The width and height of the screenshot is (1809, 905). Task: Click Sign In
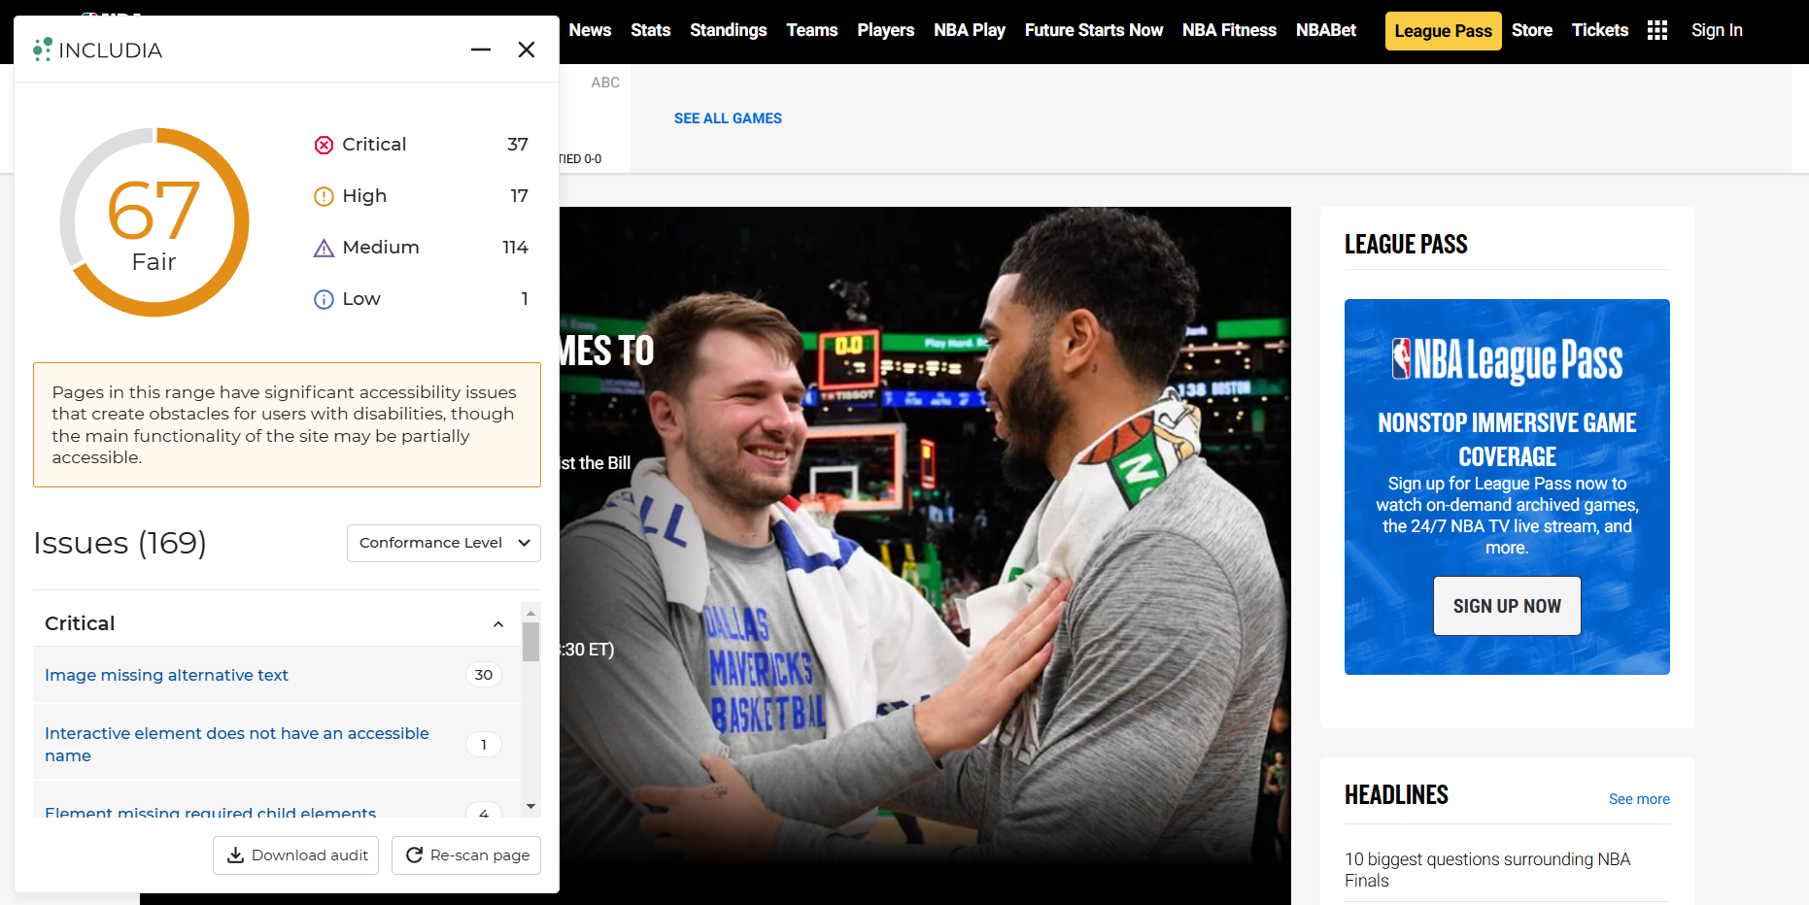[x=1717, y=30]
